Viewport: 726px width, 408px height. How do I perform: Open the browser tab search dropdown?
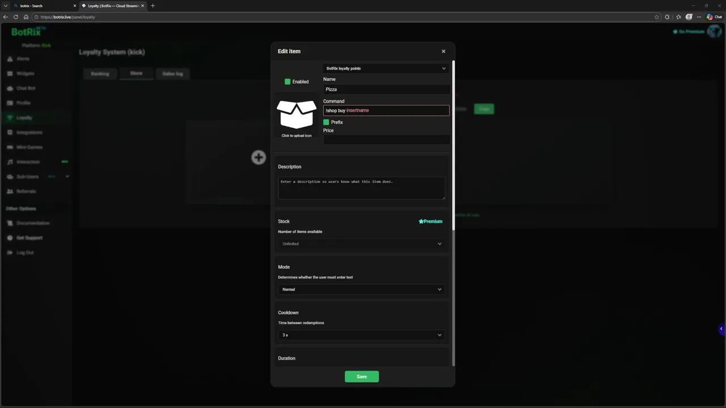coord(5,6)
